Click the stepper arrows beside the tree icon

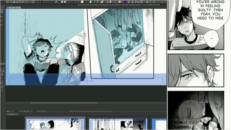[100, 2]
